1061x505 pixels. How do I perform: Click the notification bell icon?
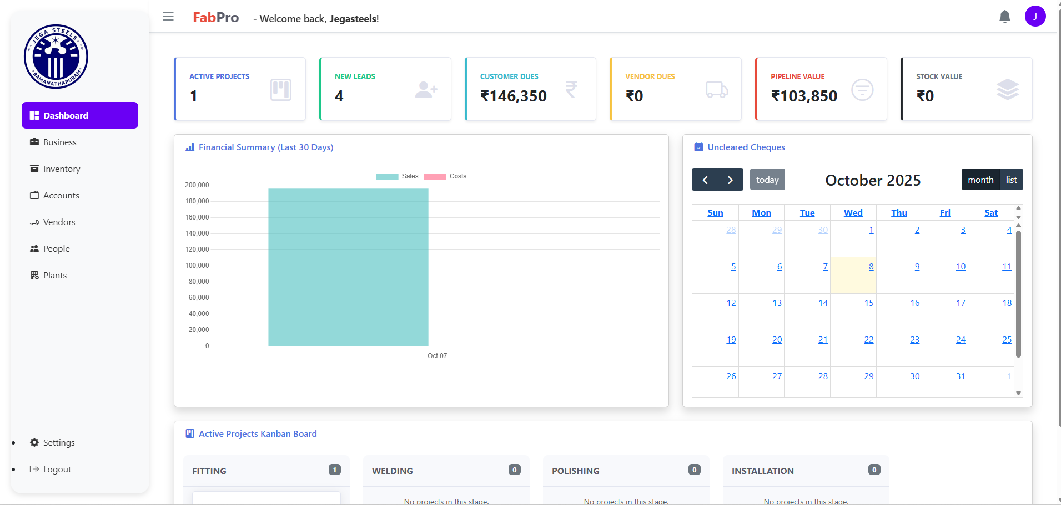[1005, 17]
